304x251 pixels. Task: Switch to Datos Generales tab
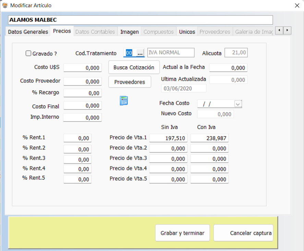[x=28, y=32]
